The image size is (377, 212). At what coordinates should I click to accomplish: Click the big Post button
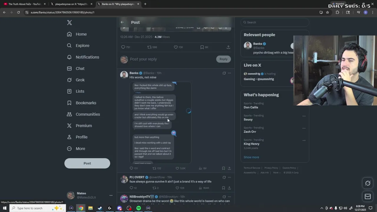(x=87, y=163)
